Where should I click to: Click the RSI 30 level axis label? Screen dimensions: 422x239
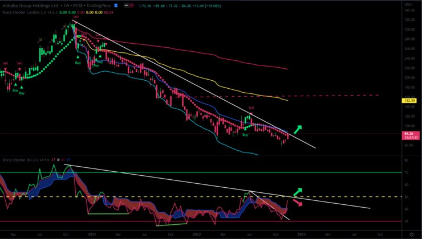407,221
